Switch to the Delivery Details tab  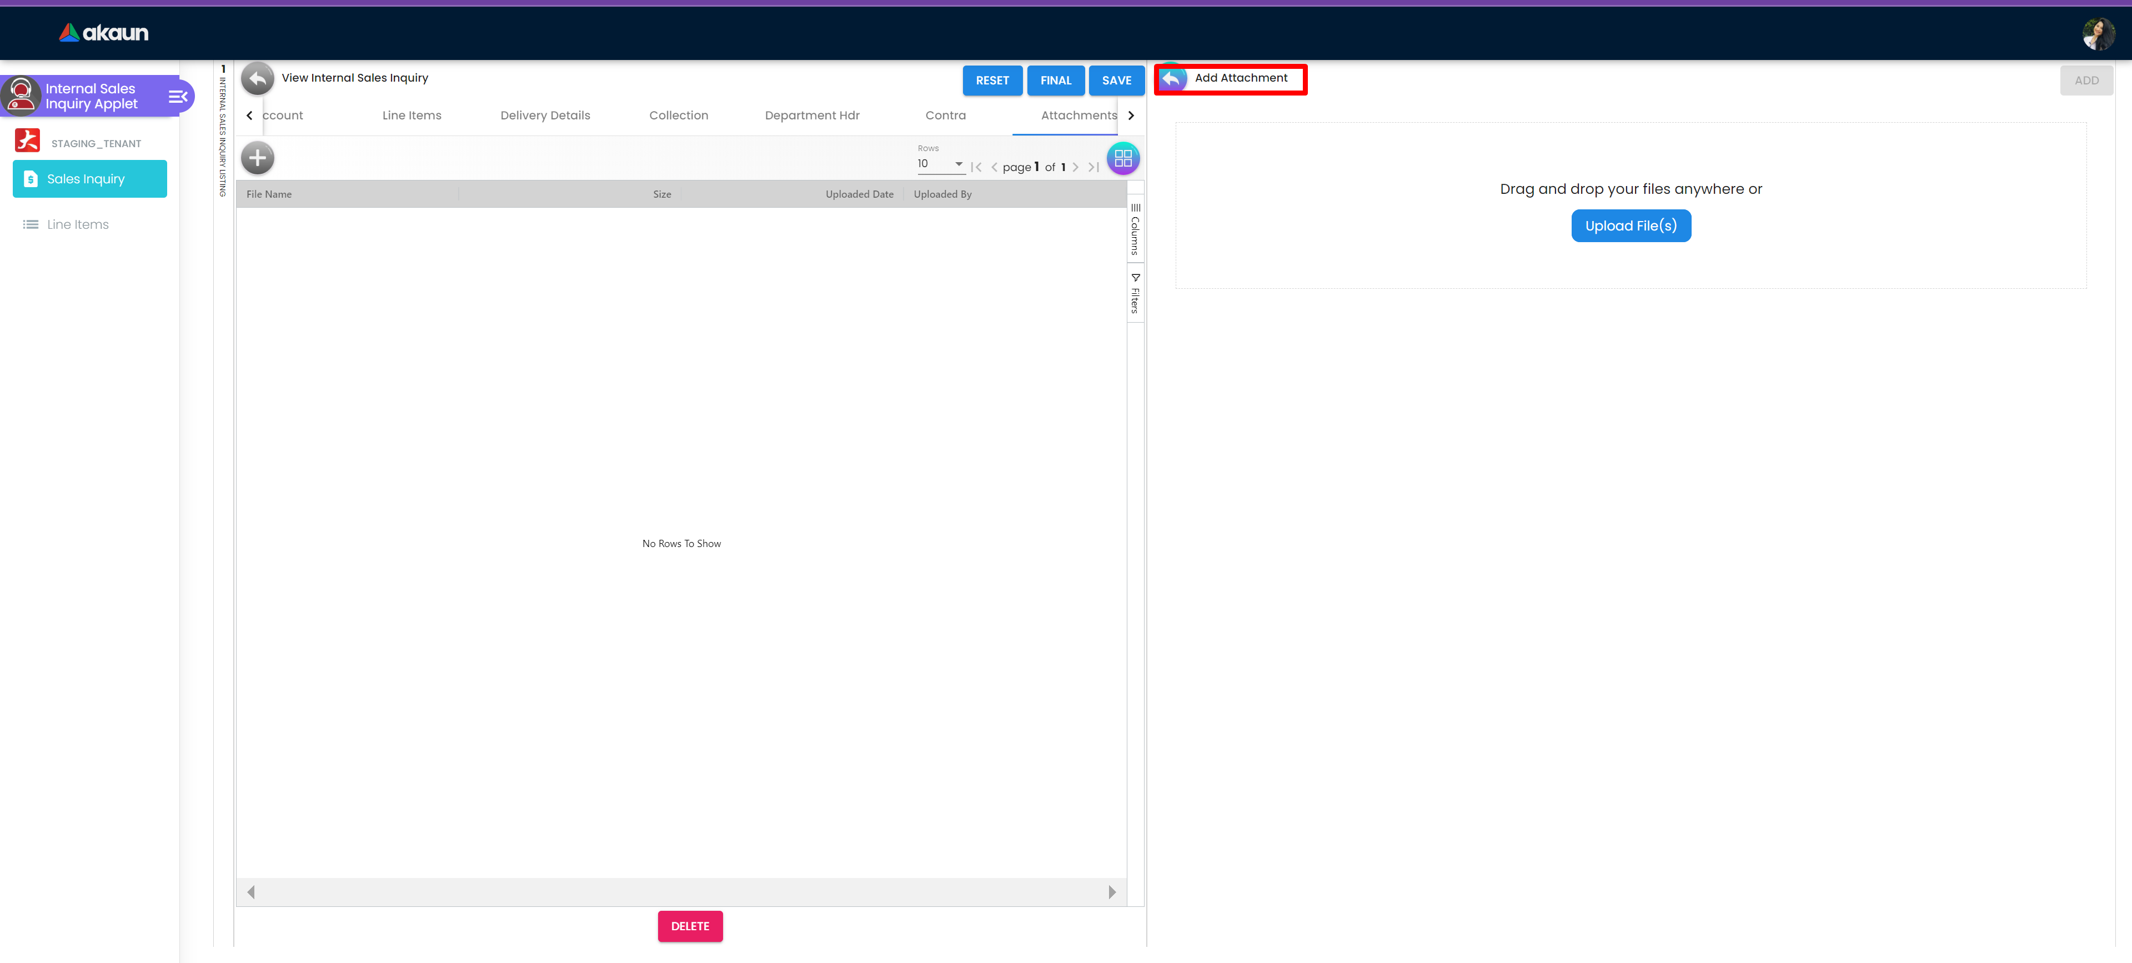(x=545, y=116)
